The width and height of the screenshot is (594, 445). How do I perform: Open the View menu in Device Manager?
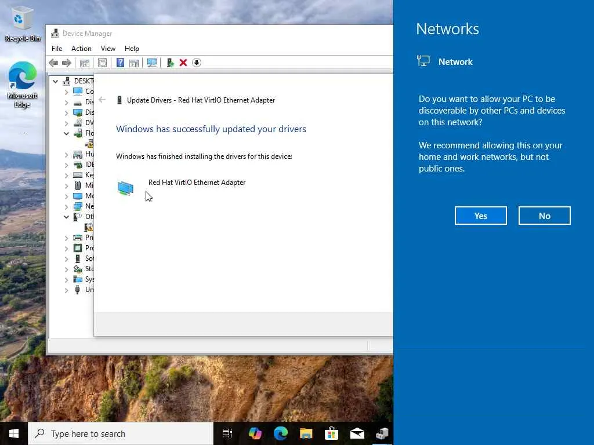[x=108, y=49]
